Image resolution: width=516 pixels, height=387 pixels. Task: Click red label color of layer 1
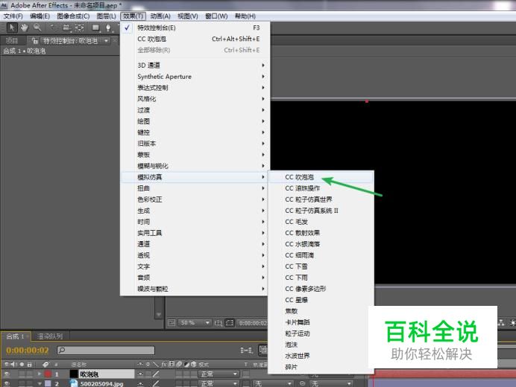pos(48,374)
